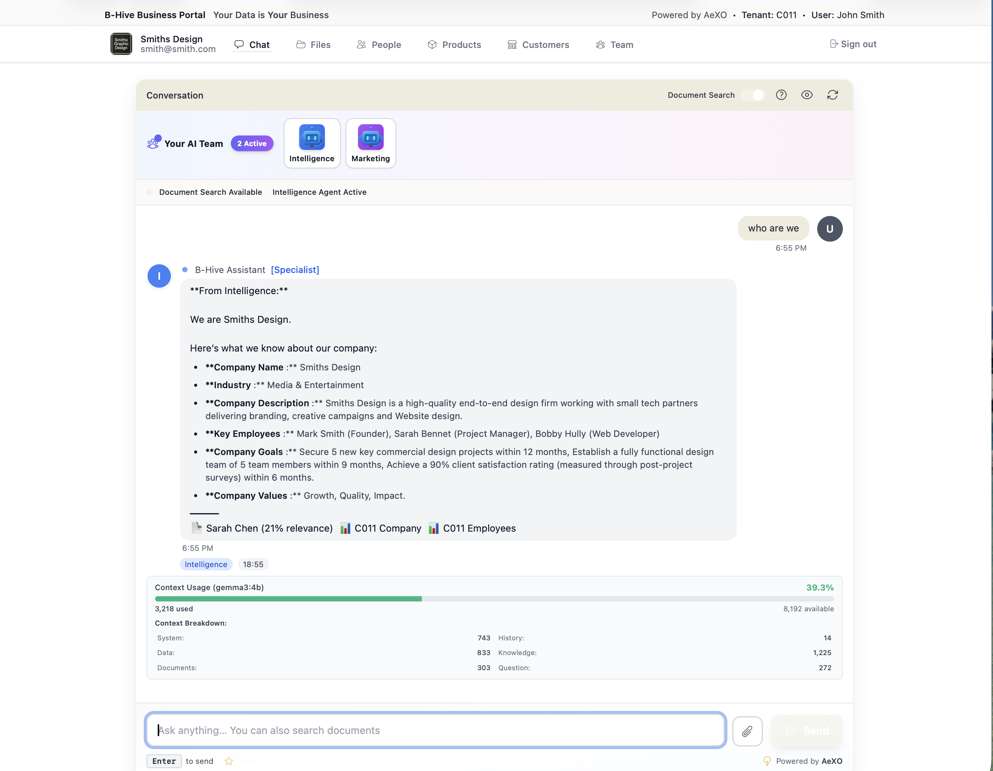The image size is (993, 771).
Task: Switch to the Team tab
Action: tap(614, 45)
